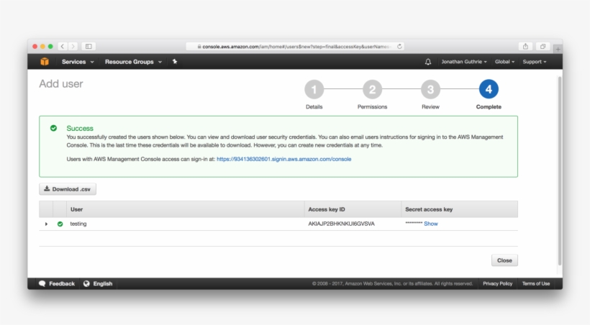The height and width of the screenshot is (325, 590).
Task: Open Terms of Use link
Action: tap(536, 283)
